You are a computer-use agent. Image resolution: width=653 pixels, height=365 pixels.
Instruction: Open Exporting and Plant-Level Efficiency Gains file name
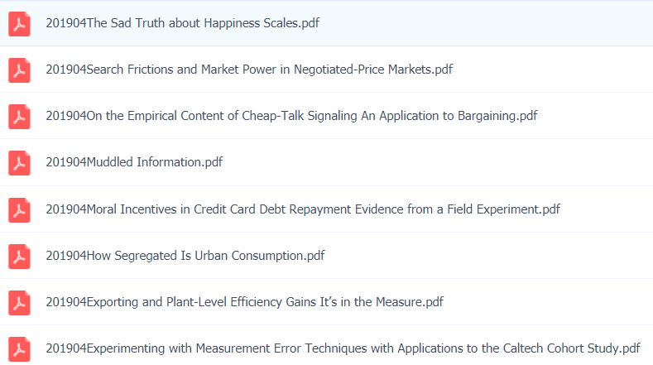point(244,302)
